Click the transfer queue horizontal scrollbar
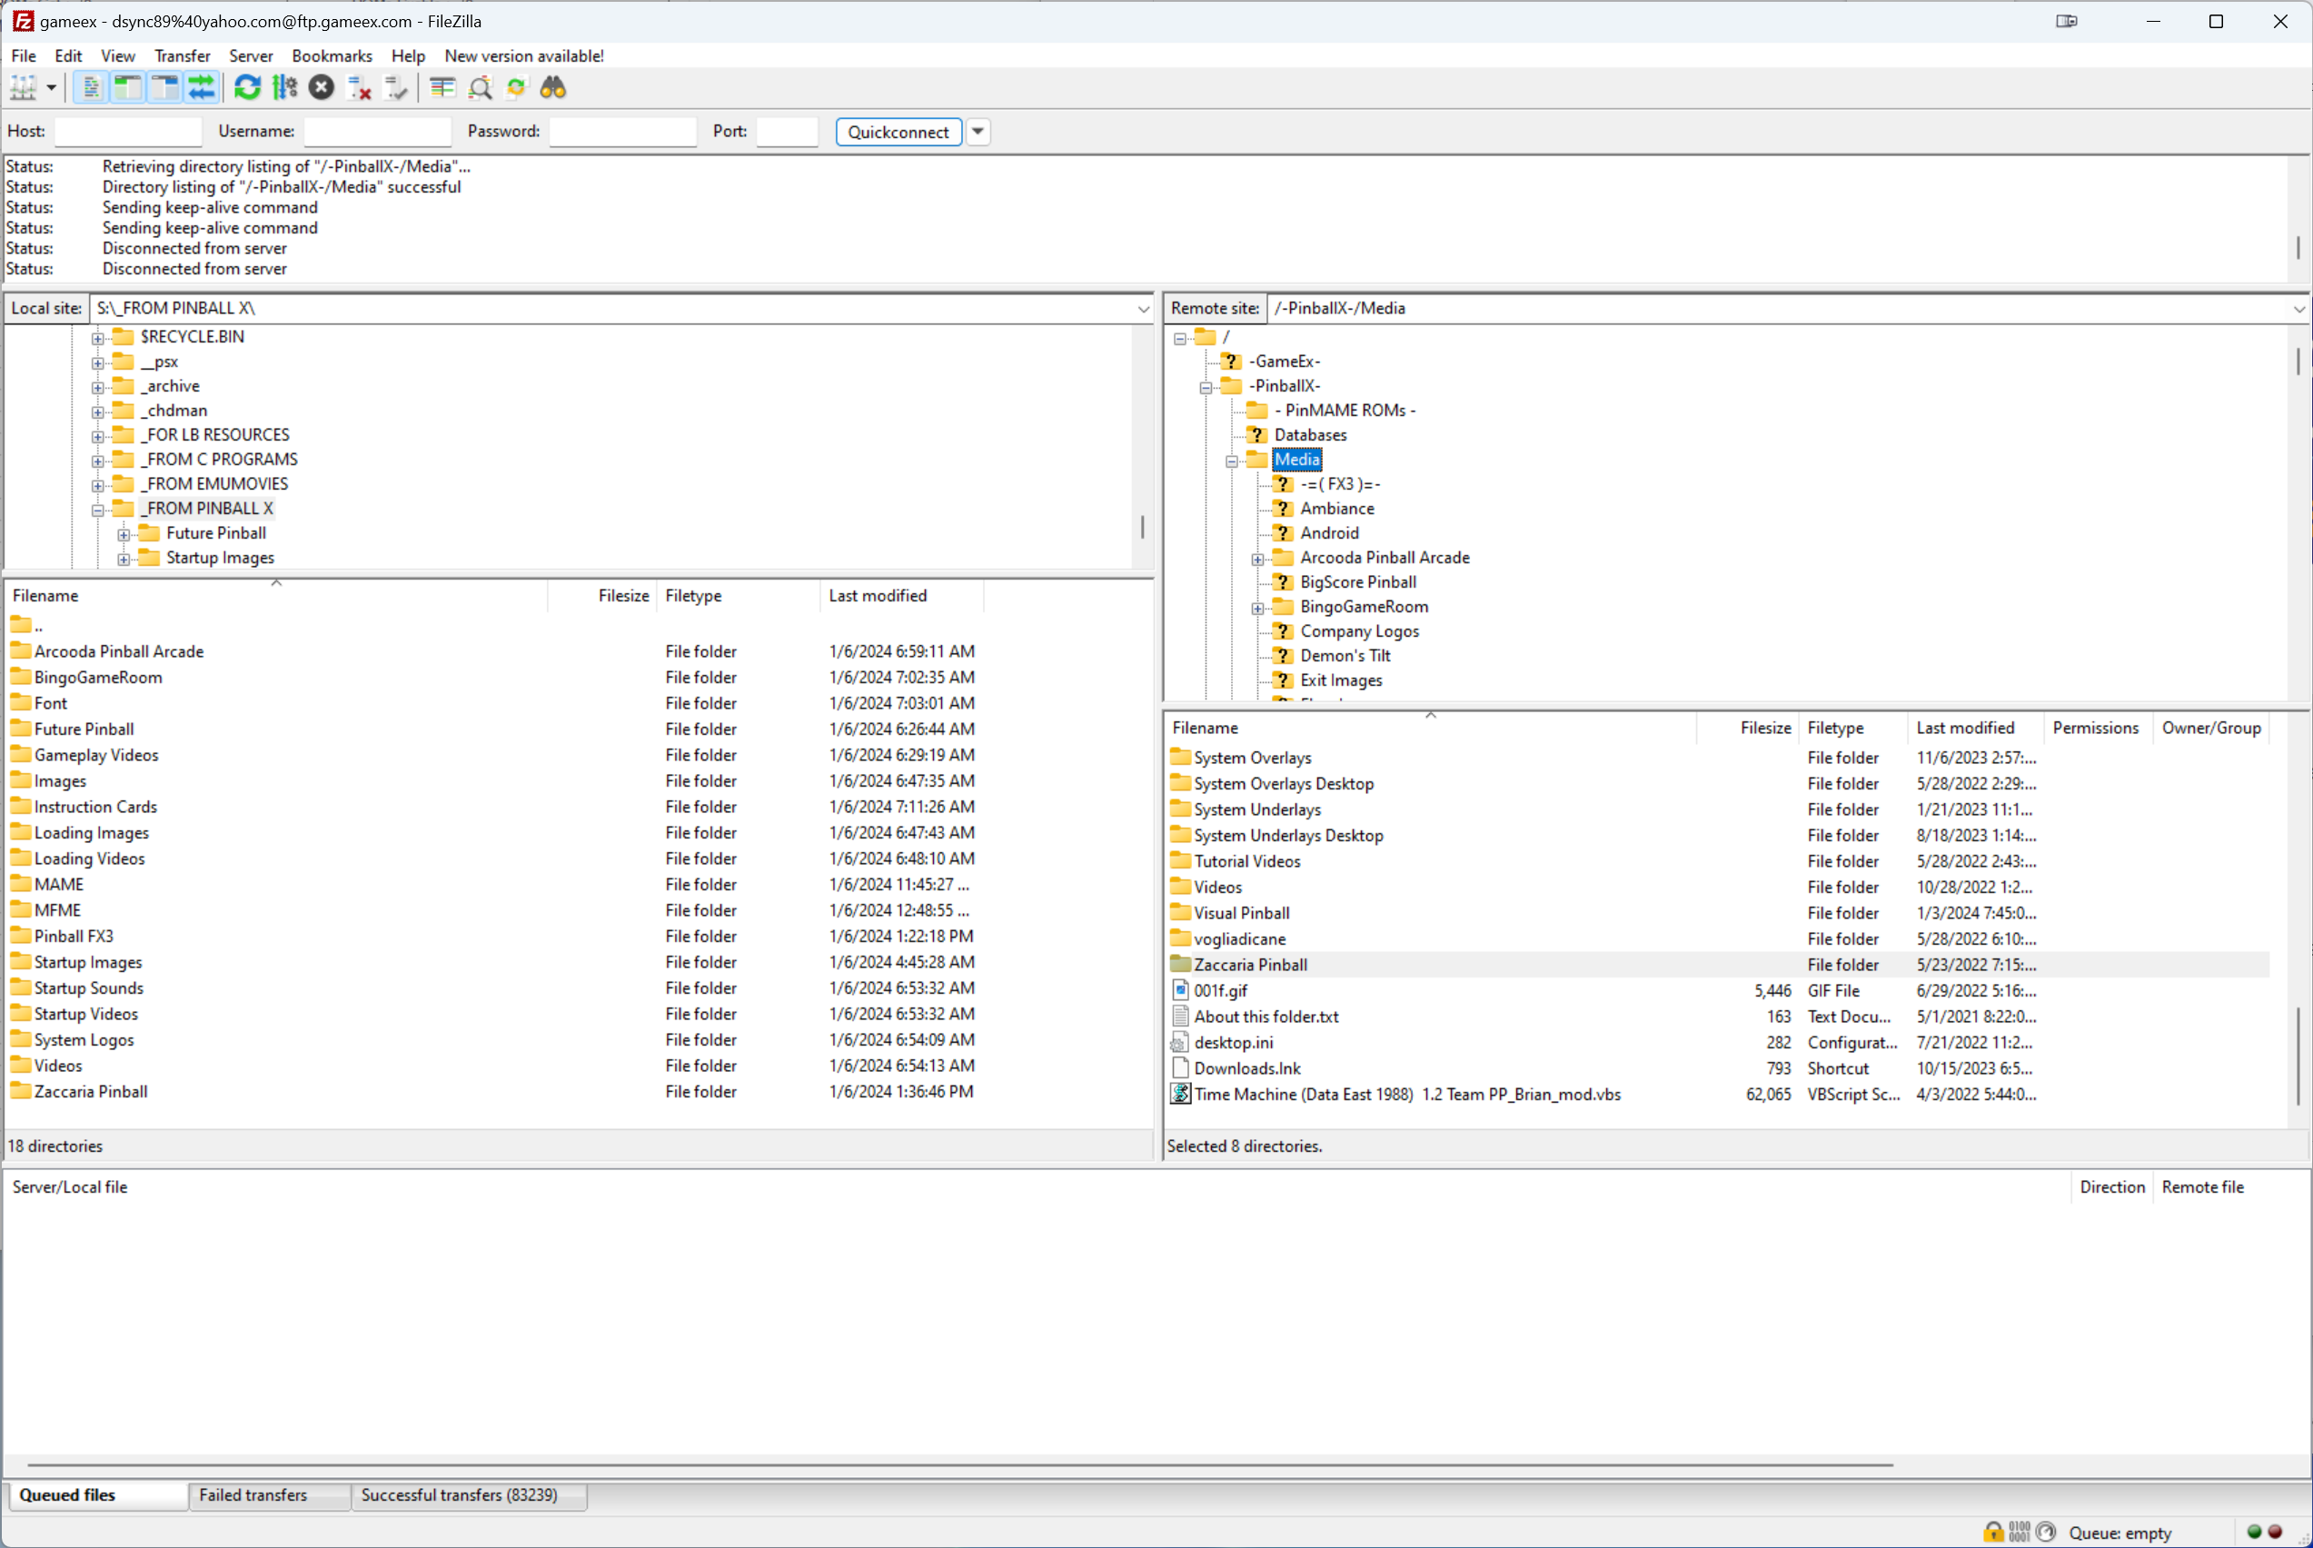2313x1548 pixels. coord(959,1465)
